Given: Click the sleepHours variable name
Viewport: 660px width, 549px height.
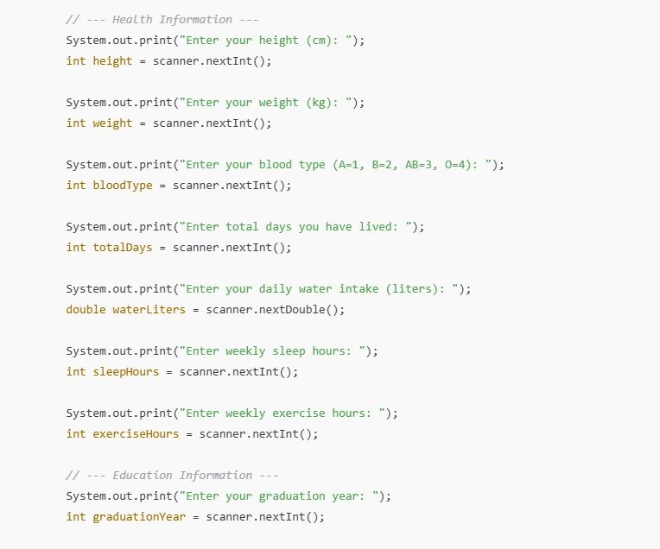Looking at the screenshot, I should click(x=125, y=371).
